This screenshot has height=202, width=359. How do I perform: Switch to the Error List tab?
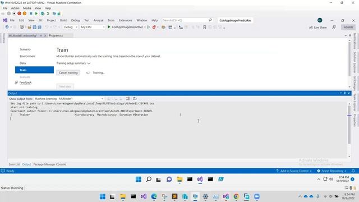(x=14, y=164)
